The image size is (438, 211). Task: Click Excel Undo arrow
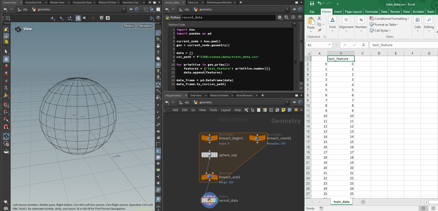(319, 3)
